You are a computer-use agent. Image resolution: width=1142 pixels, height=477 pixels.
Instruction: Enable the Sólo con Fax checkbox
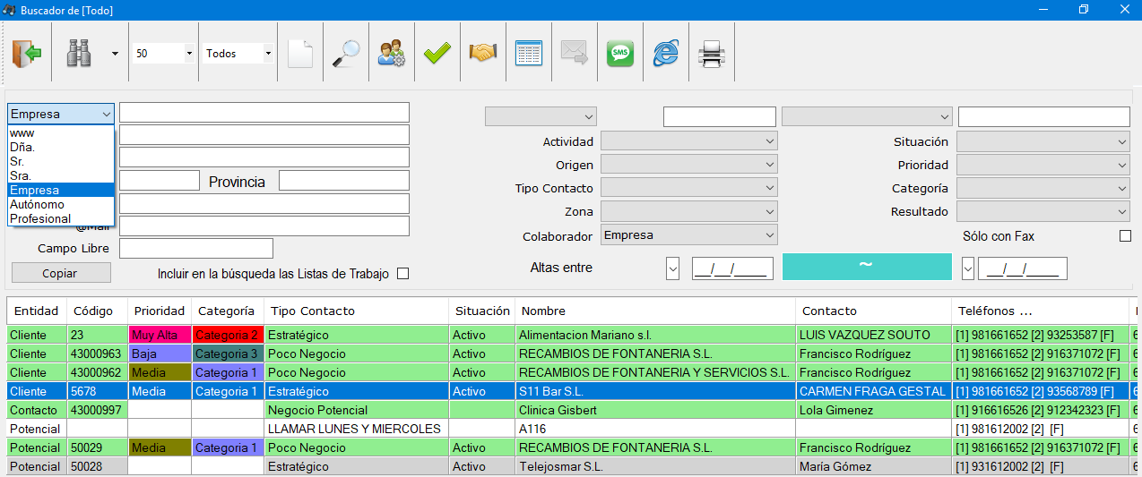[x=1125, y=236]
